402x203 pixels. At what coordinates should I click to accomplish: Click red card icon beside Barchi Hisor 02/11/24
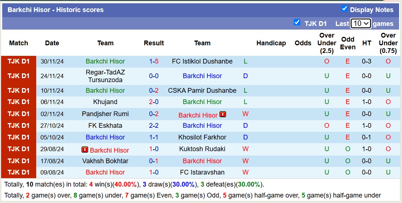pos(223,114)
